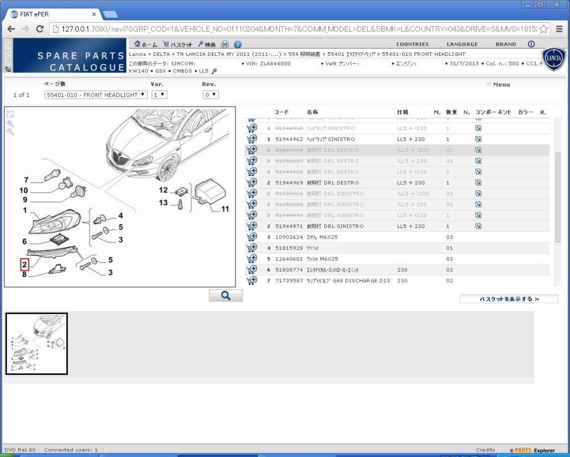This screenshot has height=457, width=570.
Task: Open the page dropdown 55401-010 FRONT HEADLIGHT
Action: pyautogui.click(x=96, y=95)
